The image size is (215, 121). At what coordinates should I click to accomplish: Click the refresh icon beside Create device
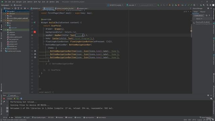207,15
